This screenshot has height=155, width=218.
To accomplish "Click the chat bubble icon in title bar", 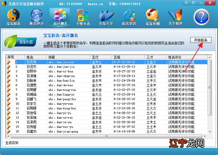I will pos(186,3).
